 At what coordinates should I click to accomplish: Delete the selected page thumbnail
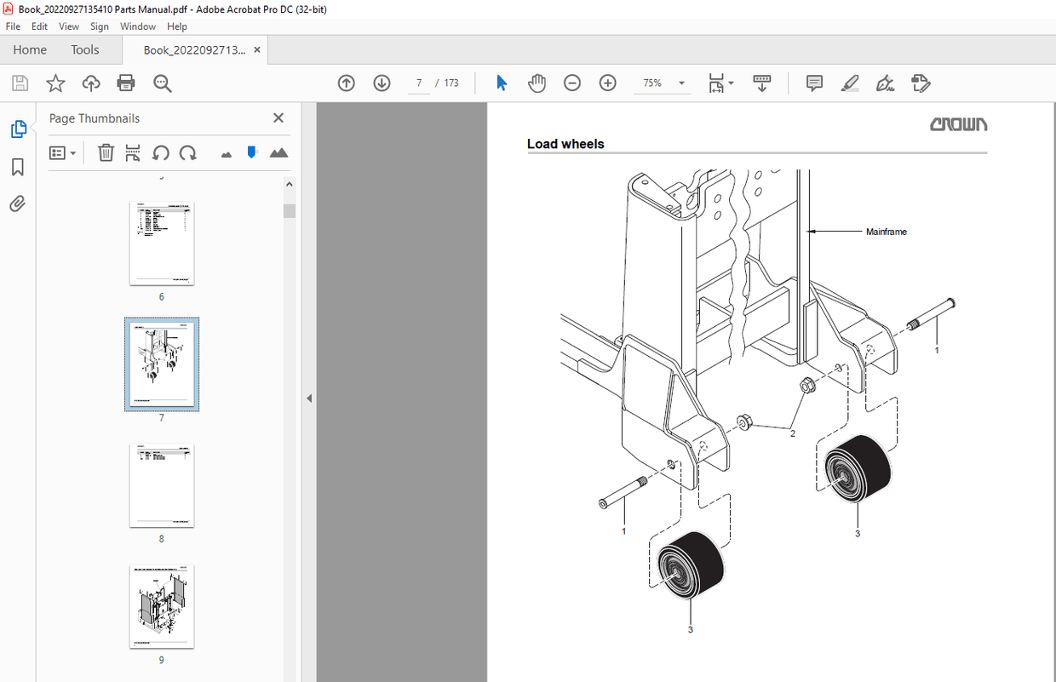pyautogui.click(x=106, y=152)
